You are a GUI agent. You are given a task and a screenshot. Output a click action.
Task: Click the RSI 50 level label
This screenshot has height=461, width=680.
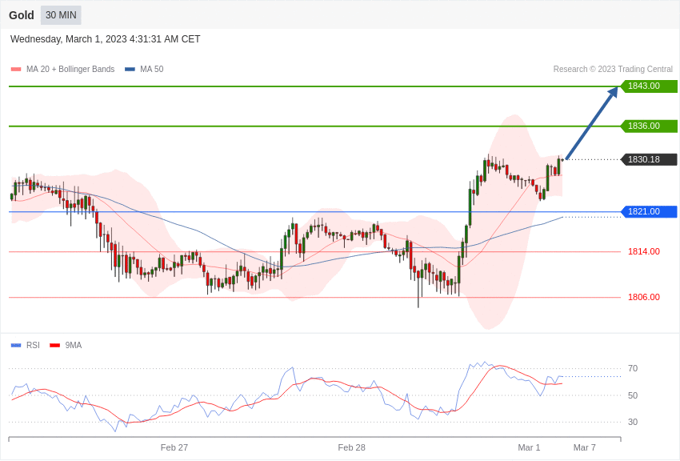click(x=633, y=395)
